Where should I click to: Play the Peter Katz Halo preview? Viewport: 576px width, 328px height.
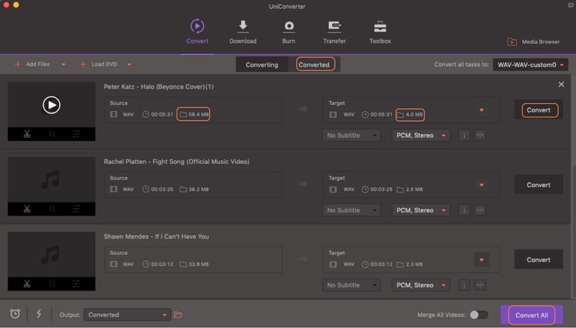(x=52, y=105)
